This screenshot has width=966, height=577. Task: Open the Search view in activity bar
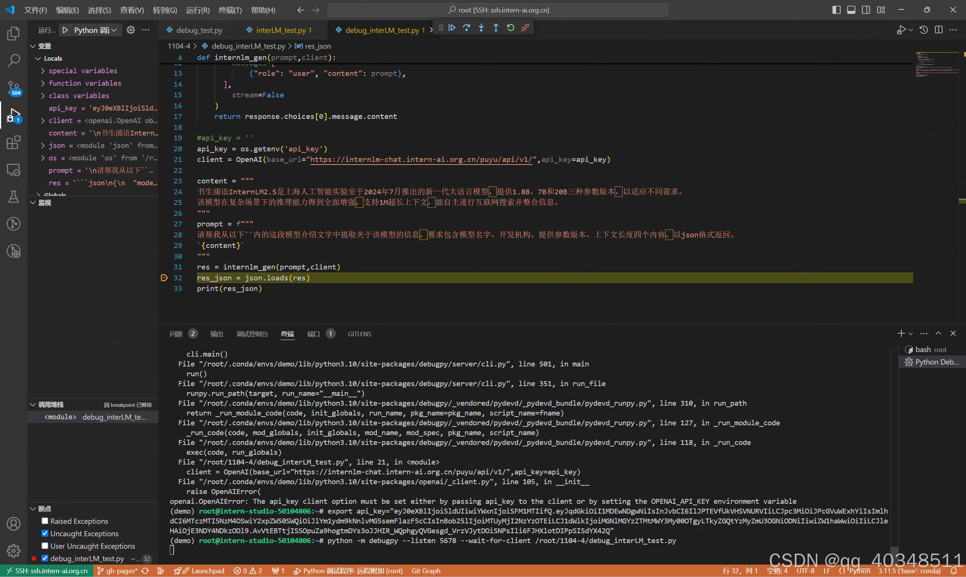[x=14, y=60]
